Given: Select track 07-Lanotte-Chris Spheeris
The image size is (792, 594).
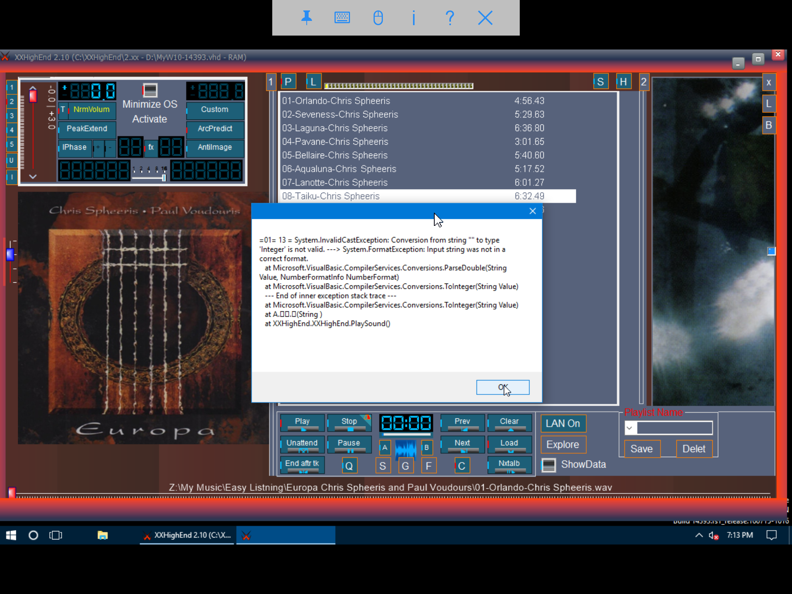Looking at the screenshot, I should click(x=428, y=183).
